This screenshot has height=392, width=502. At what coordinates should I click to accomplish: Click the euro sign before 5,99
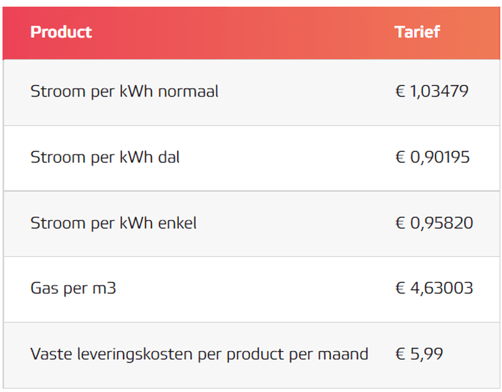point(401,354)
